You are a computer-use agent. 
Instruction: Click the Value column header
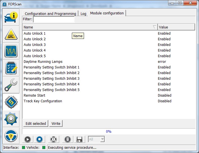pos(176,27)
